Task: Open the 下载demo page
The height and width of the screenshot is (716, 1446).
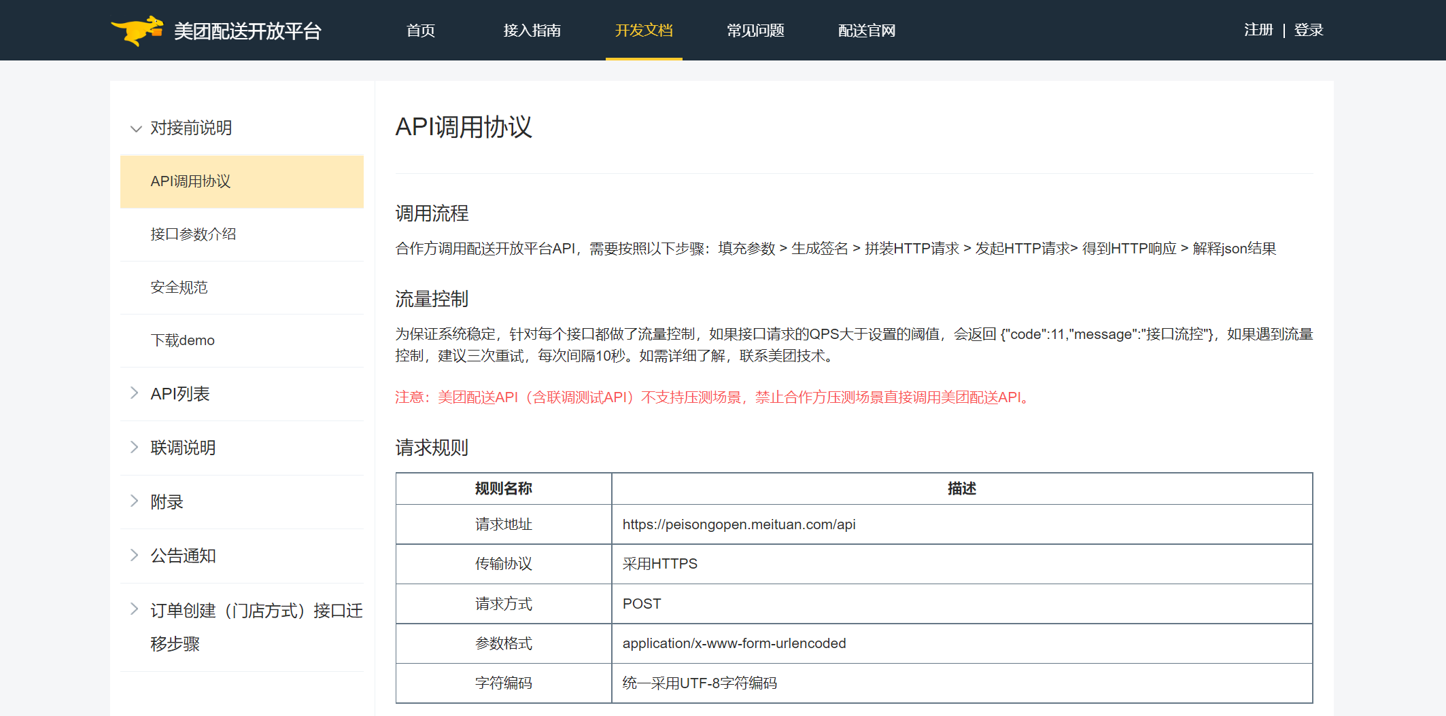Action: click(x=182, y=340)
